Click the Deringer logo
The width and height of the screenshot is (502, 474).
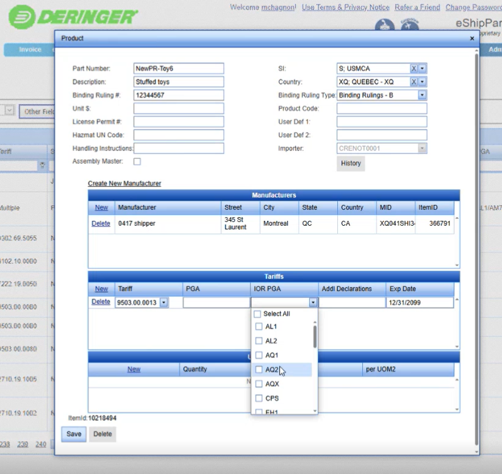tap(73, 16)
